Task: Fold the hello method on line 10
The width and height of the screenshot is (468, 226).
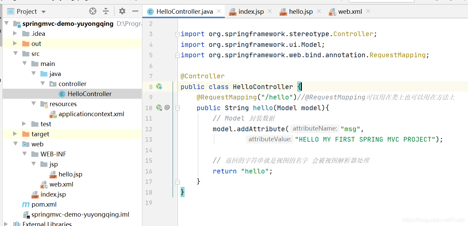Action: (x=178, y=108)
